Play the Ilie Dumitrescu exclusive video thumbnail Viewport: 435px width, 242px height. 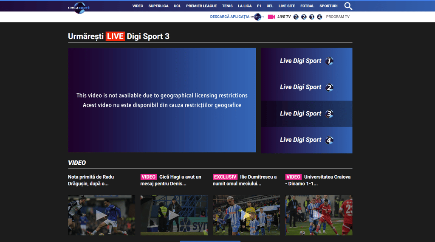tap(246, 215)
